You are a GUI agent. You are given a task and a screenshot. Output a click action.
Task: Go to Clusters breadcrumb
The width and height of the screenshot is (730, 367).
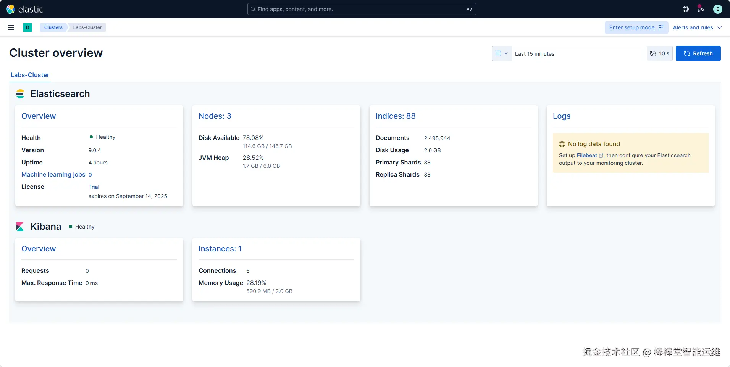click(x=53, y=27)
